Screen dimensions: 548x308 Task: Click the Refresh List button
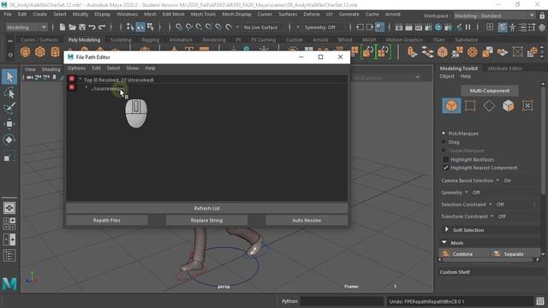click(x=207, y=208)
